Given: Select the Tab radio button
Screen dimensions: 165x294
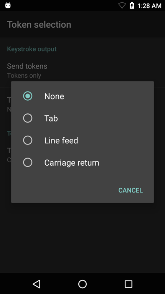Looking at the screenshot, I should pos(28,118).
